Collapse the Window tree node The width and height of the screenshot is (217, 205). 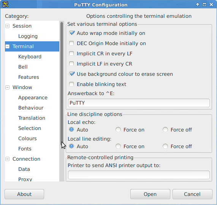pyautogui.click(x=8, y=87)
